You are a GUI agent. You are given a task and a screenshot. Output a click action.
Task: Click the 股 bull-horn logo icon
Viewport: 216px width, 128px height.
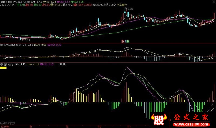click(x=159, y=119)
